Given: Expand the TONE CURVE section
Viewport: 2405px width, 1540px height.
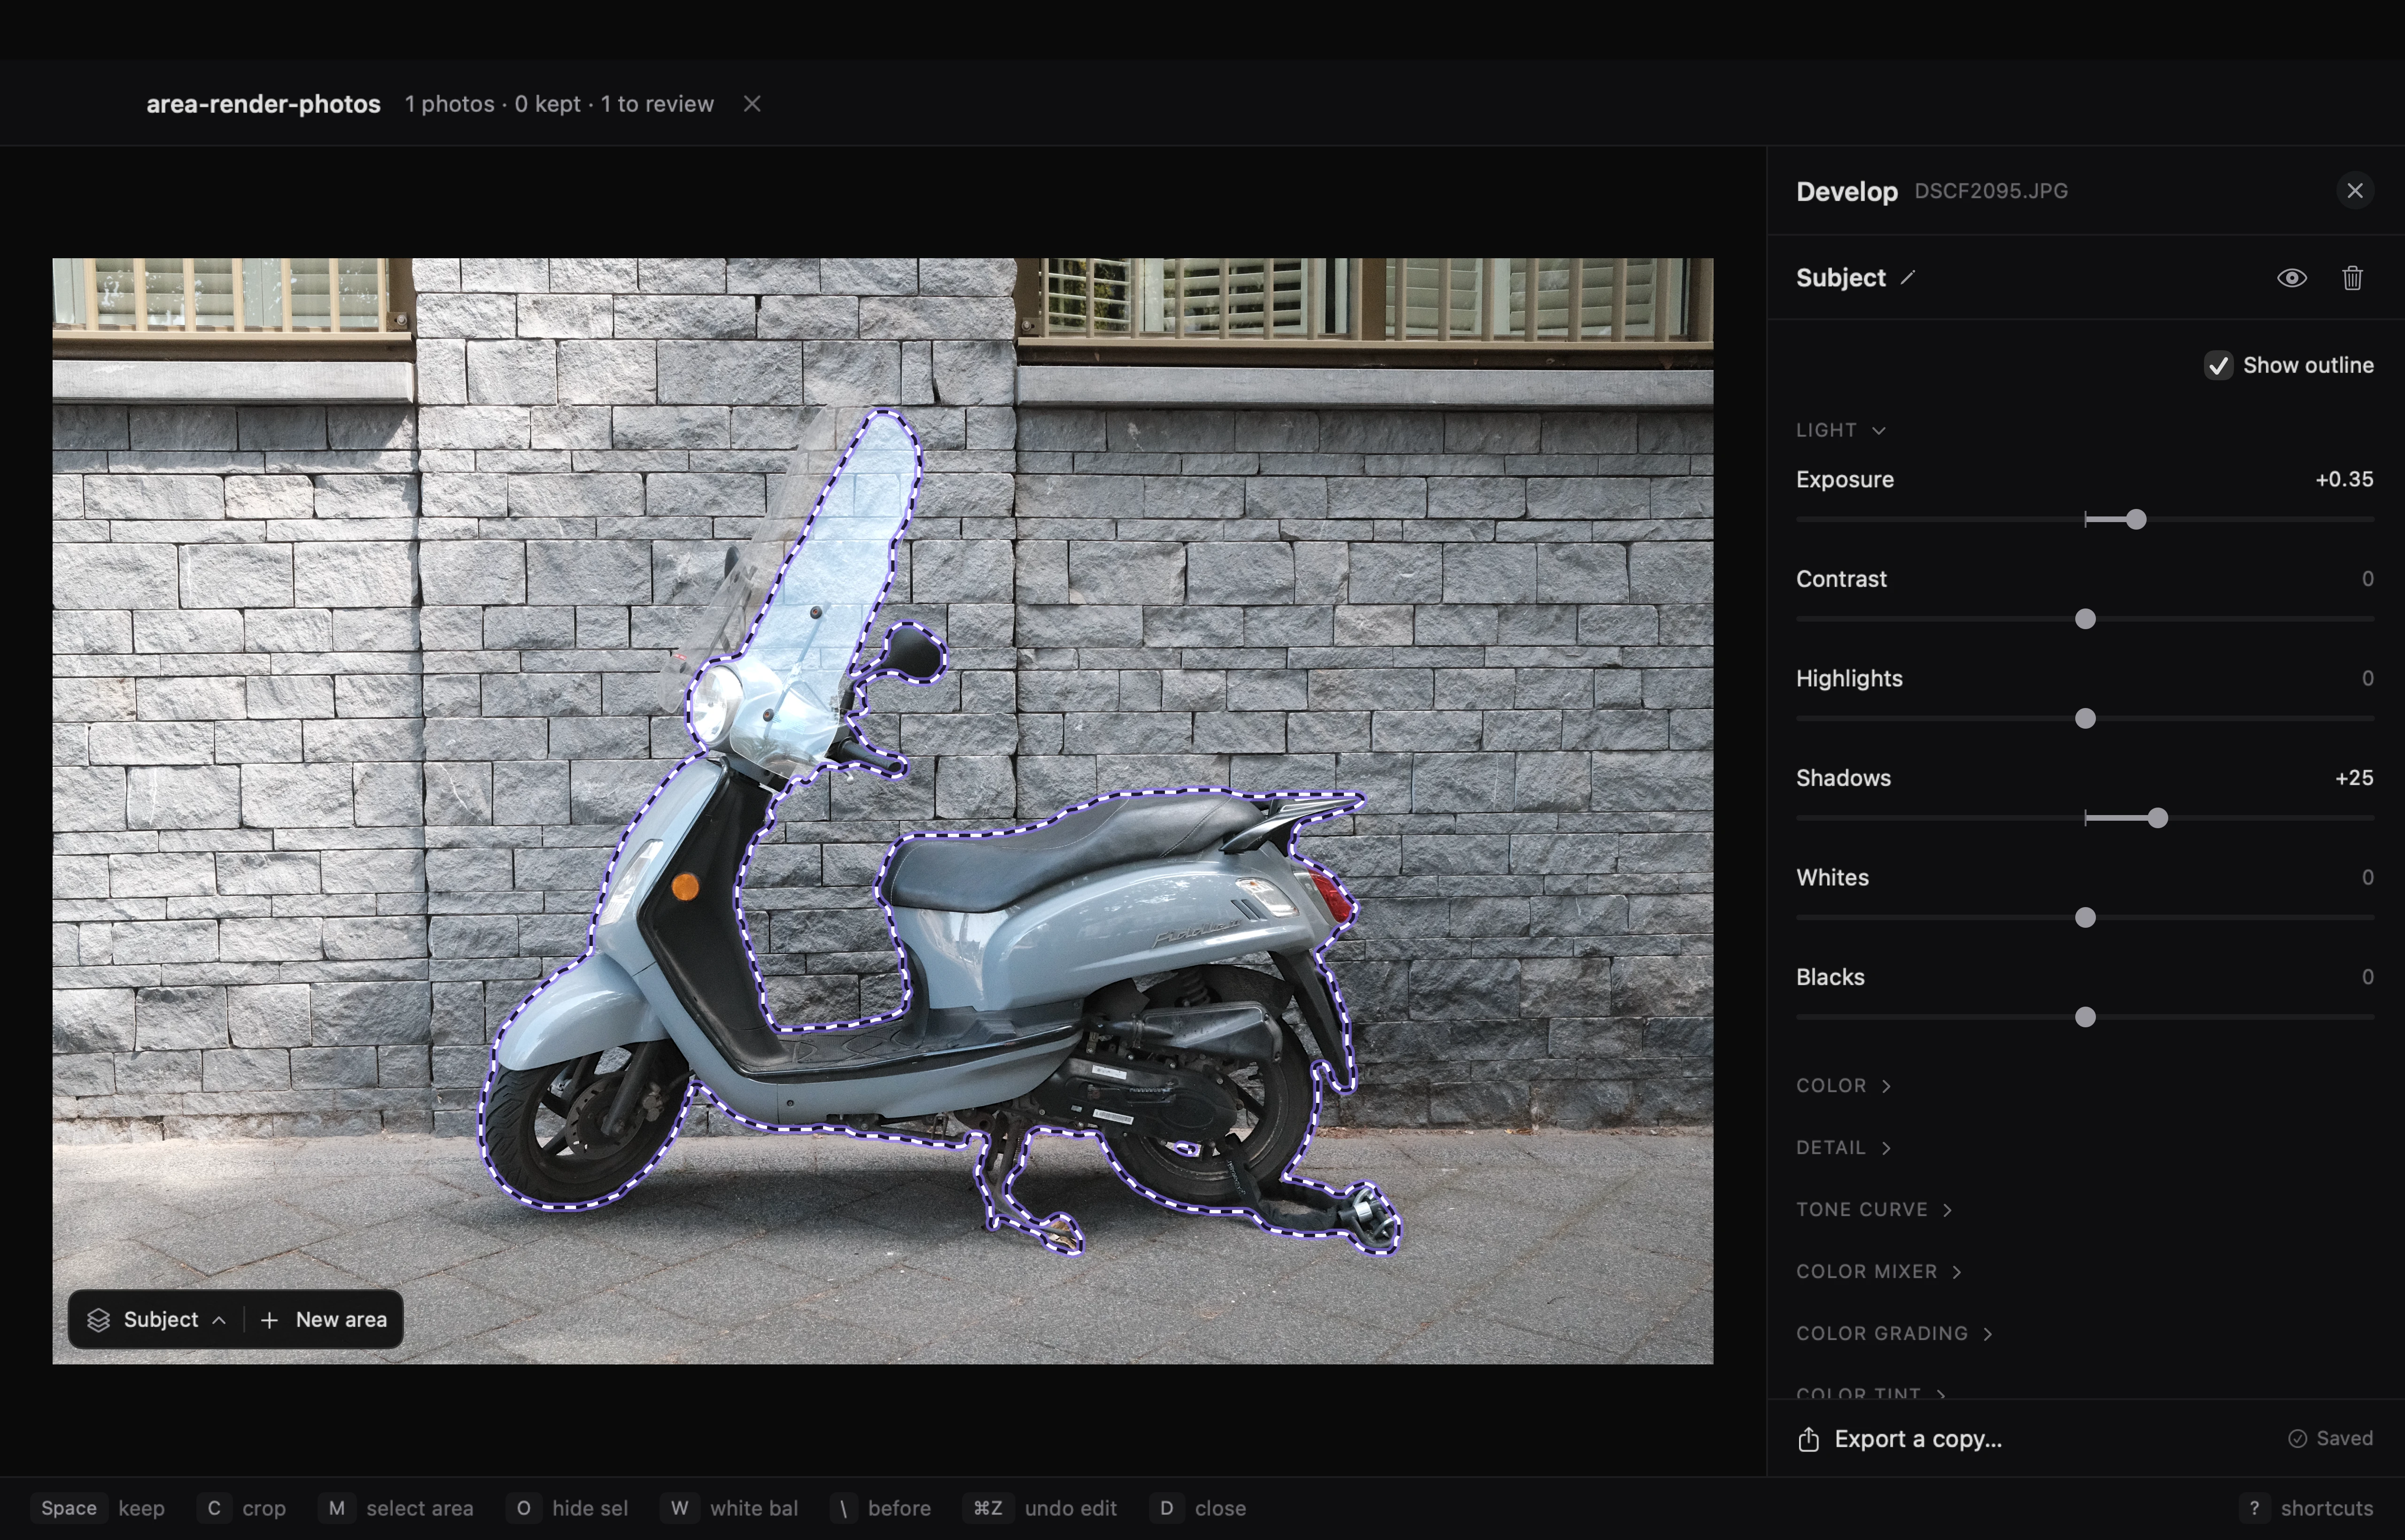Looking at the screenshot, I should coord(1874,1210).
